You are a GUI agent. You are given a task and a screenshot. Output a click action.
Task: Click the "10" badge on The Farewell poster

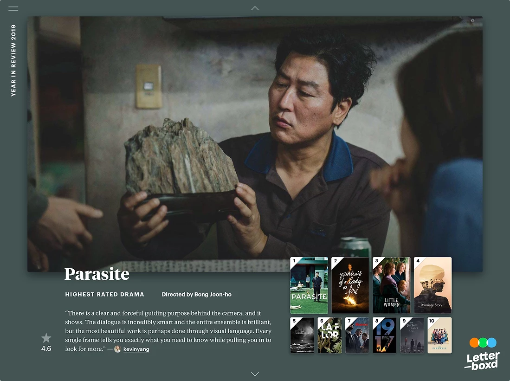[431, 321]
